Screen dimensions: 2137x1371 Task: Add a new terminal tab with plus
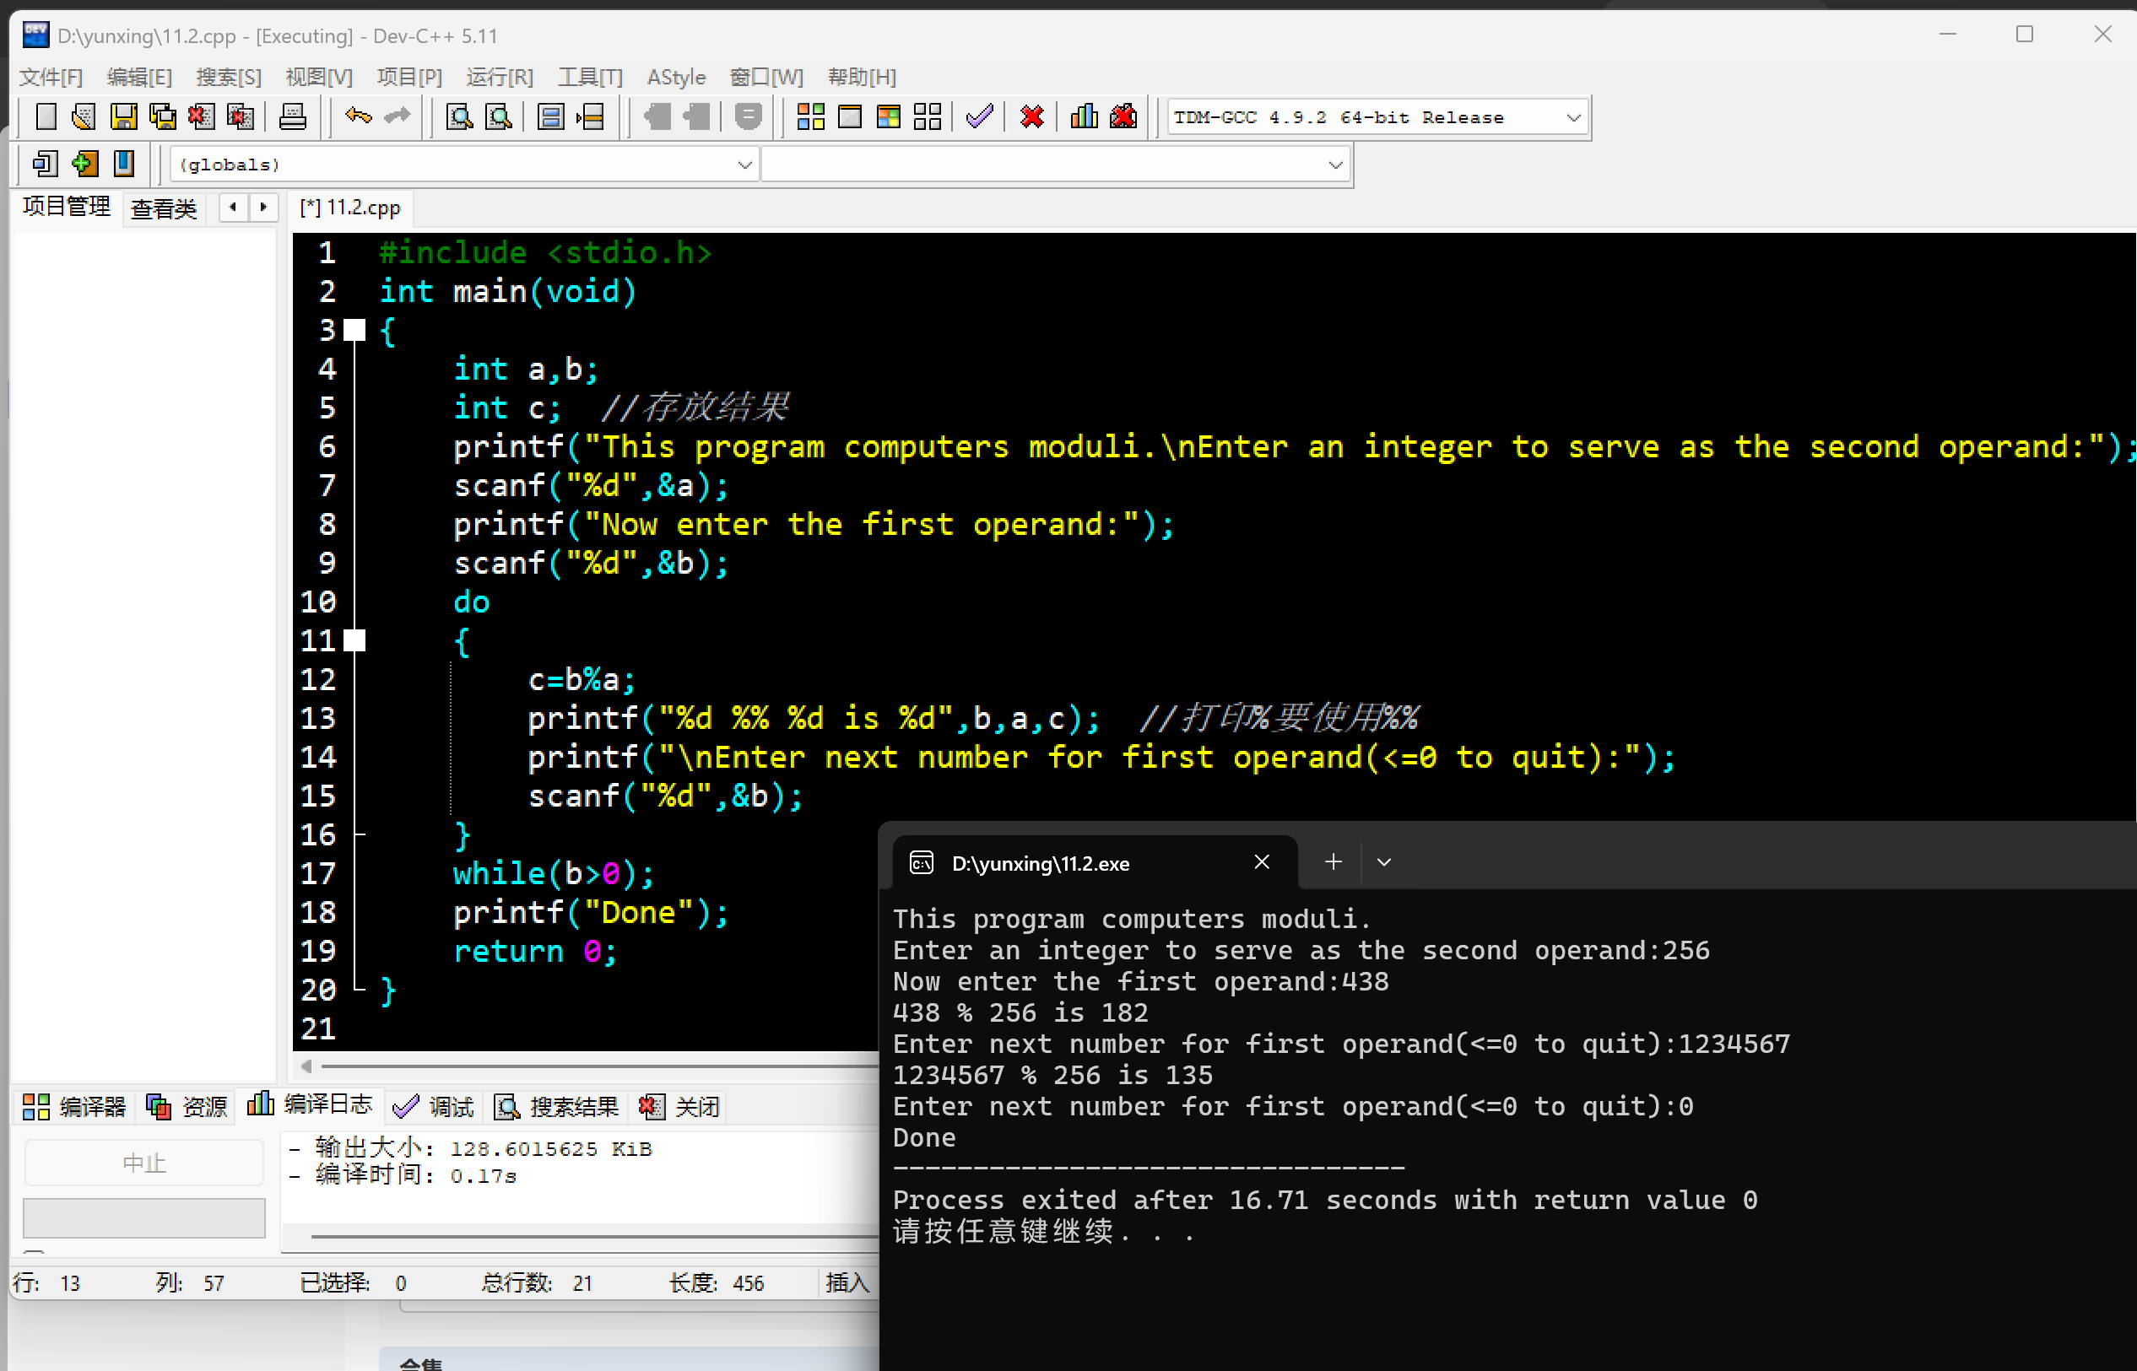1333,861
